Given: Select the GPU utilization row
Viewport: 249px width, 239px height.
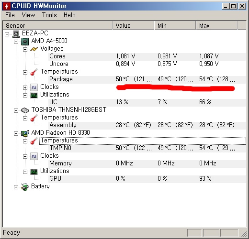Looking at the screenshot, I should [147, 179].
